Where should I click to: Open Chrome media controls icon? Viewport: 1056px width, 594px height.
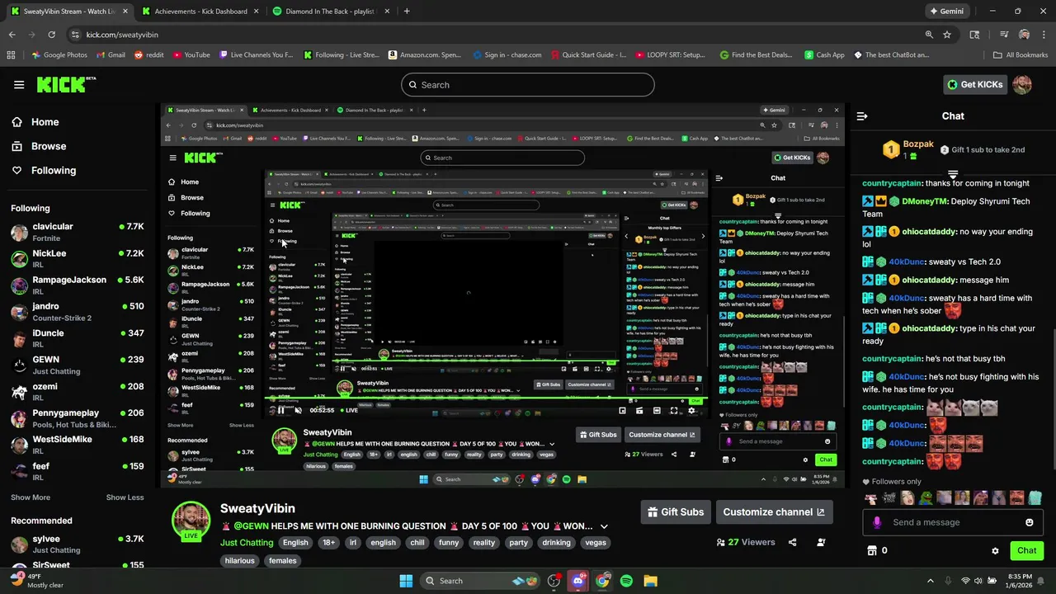pos(1004,35)
